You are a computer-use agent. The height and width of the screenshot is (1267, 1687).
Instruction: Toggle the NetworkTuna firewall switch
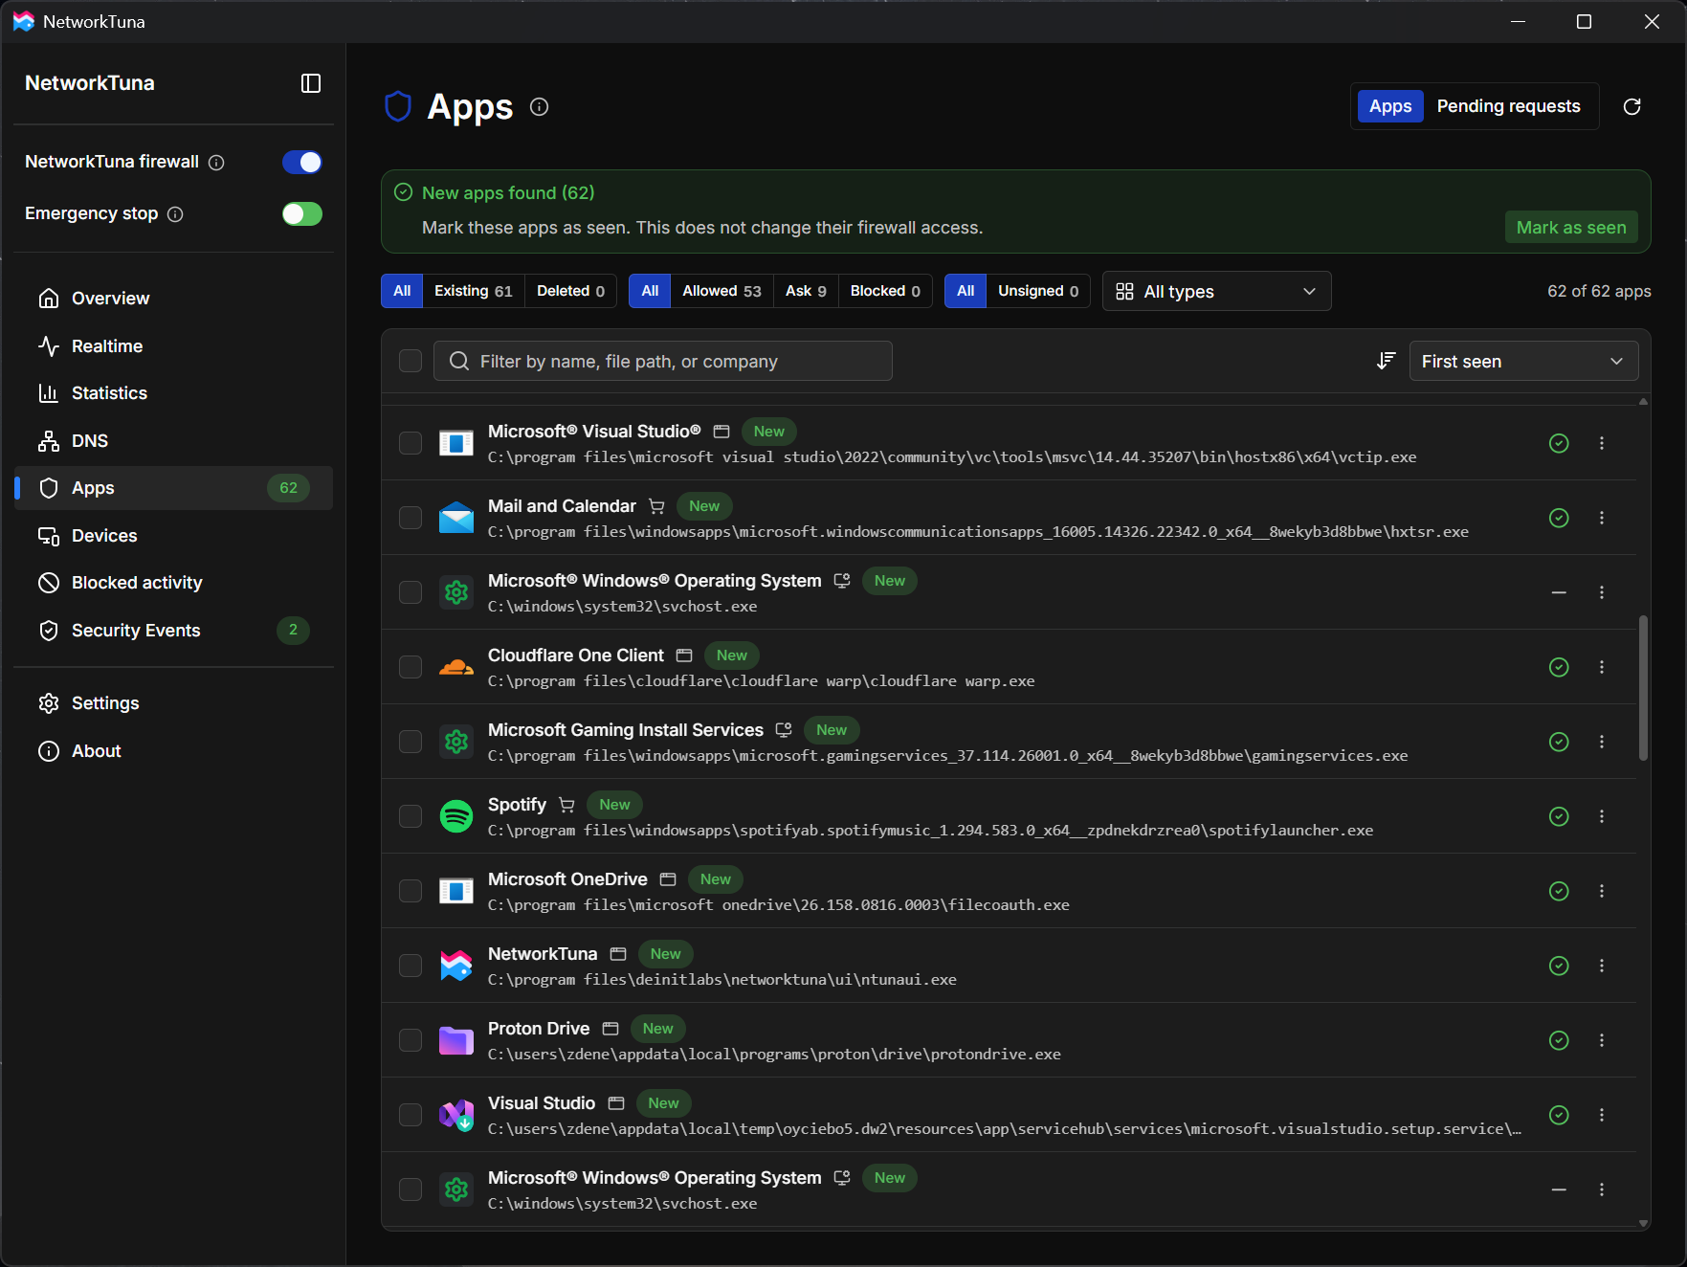[302, 163]
